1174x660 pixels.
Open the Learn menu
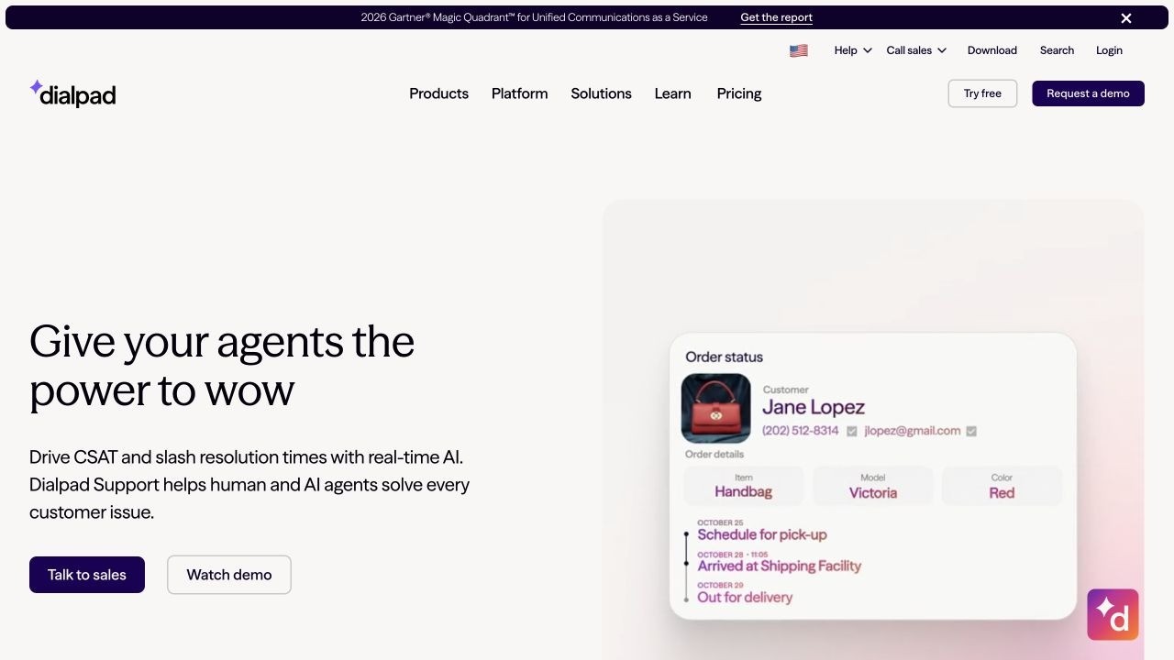click(x=672, y=93)
